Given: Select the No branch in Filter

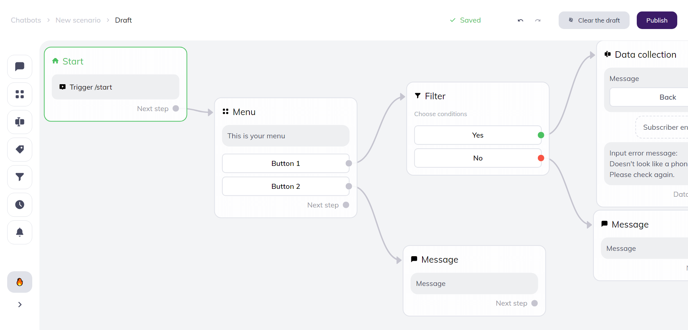Looking at the screenshot, I should [x=478, y=158].
